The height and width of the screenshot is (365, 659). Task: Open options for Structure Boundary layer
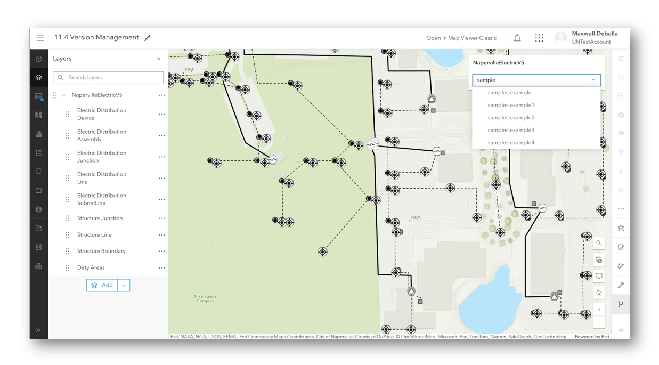tap(162, 252)
